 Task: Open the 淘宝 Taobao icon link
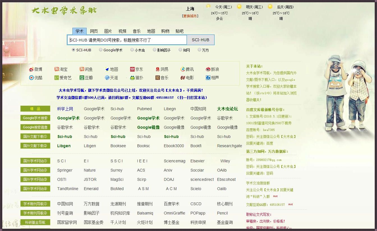(61, 69)
